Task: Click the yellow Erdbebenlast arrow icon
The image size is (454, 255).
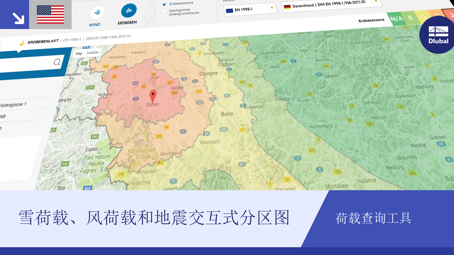Action: [22, 43]
